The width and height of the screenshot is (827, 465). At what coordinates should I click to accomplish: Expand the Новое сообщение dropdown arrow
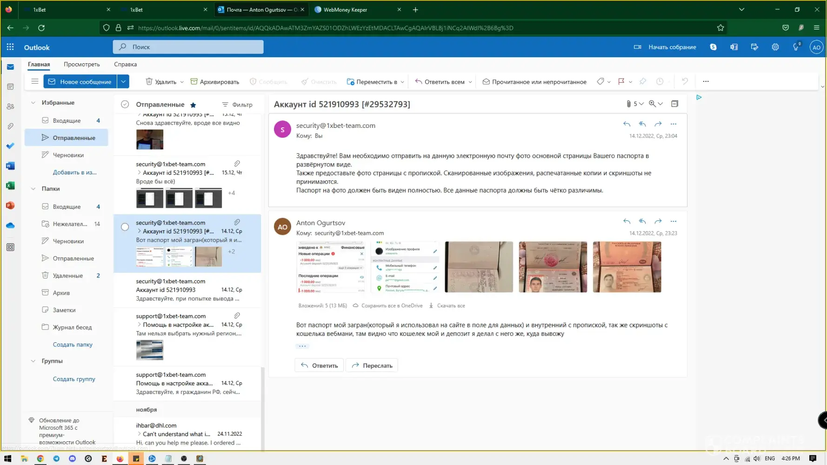tap(123, 81)
